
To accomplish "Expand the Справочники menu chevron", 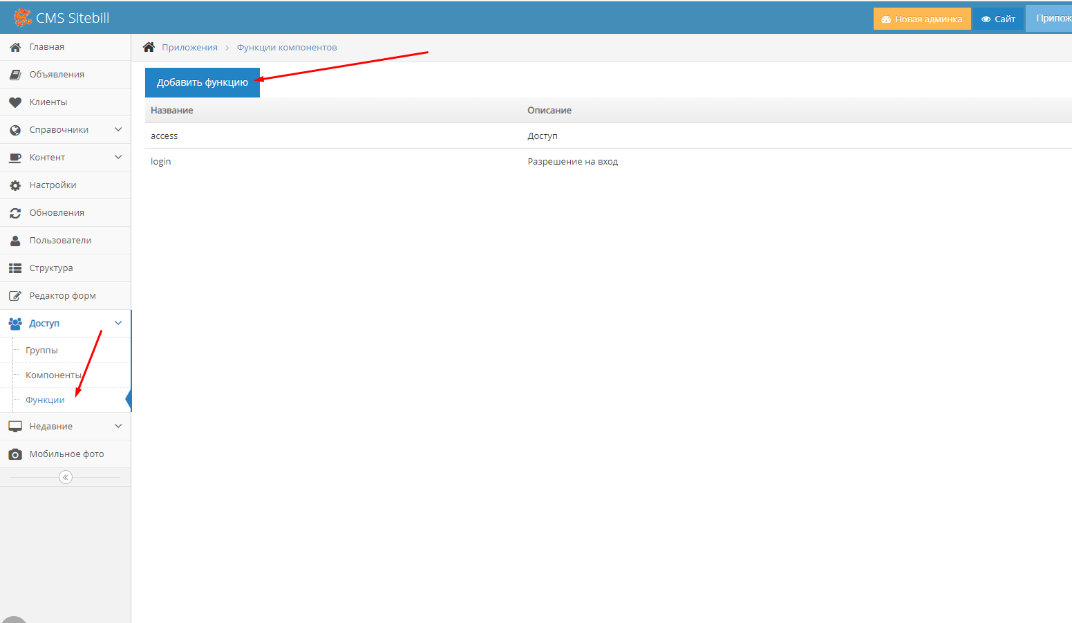I will 118,129.
